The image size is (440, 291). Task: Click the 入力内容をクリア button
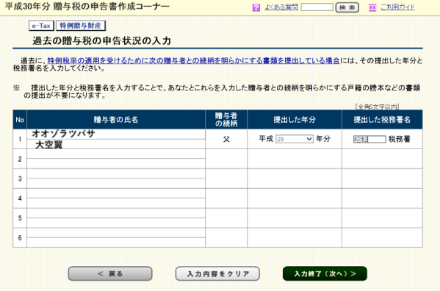(x=217, y=273)
